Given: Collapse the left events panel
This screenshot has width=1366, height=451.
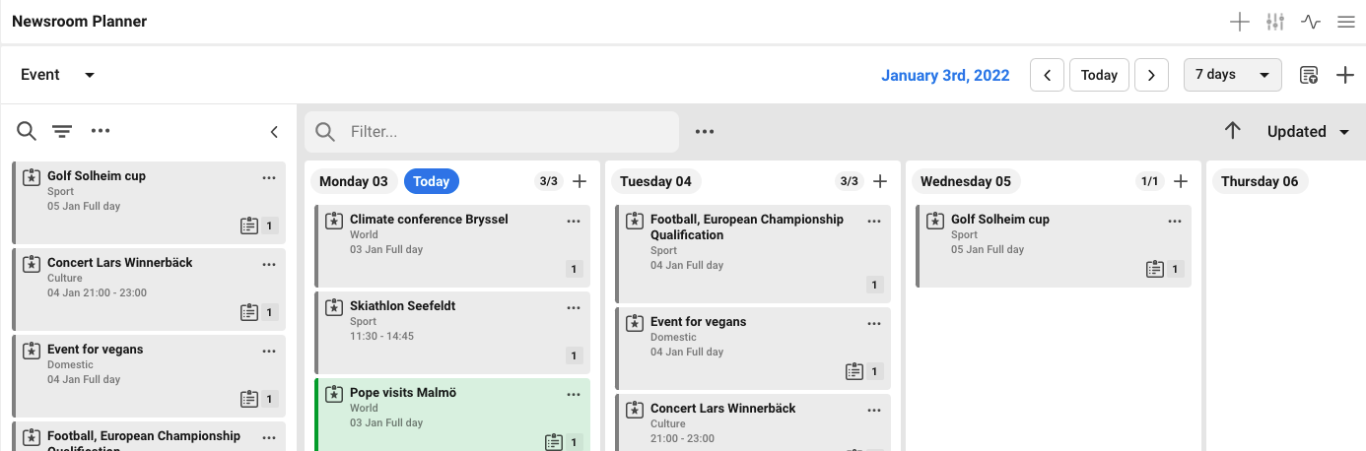Looking at the screenshot, I should (x=274, y=132).
